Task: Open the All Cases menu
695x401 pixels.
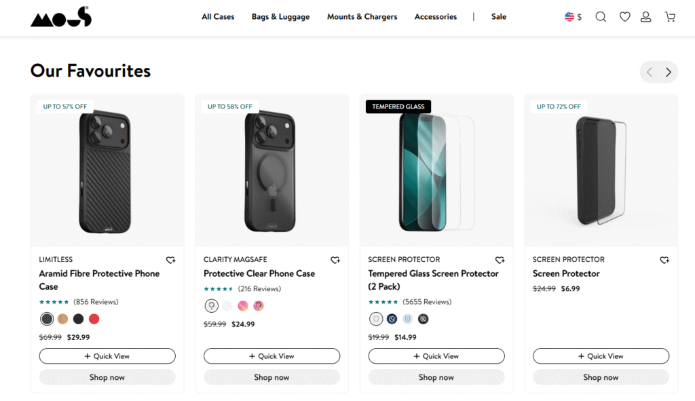Action: coord(218,17)
